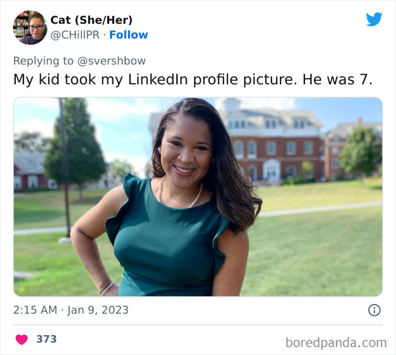View the 373 likes count
396x355 pixels.
tap(46, 339)
